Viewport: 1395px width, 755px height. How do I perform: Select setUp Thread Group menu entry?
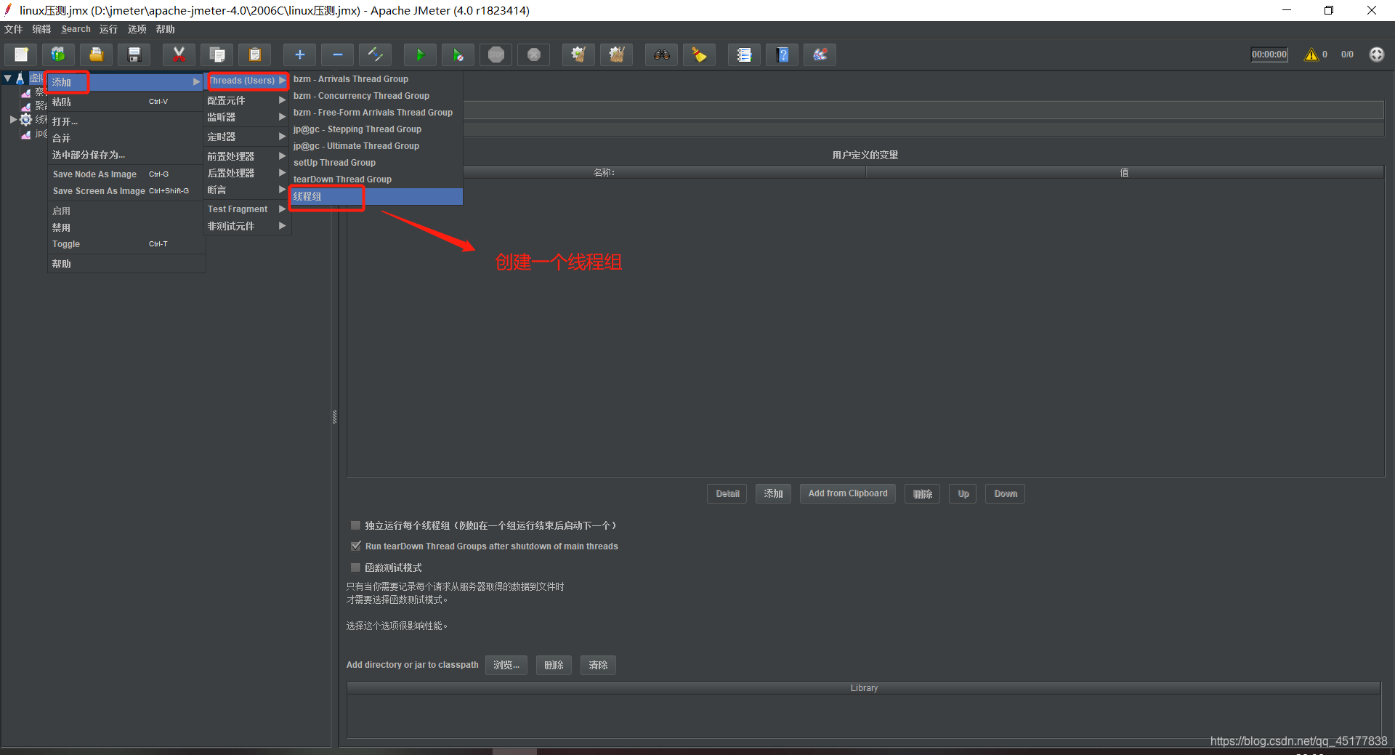point(376,163)
